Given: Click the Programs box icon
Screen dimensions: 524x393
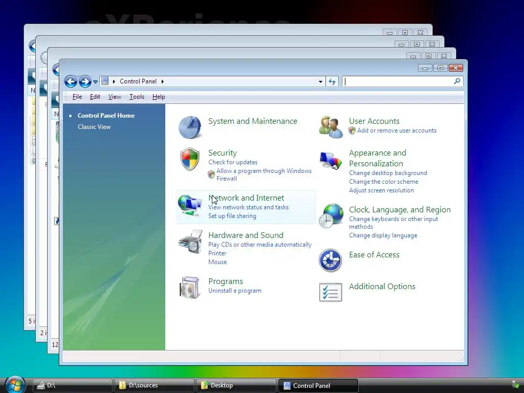Looking at the screenshot, I should click(190, 288).
